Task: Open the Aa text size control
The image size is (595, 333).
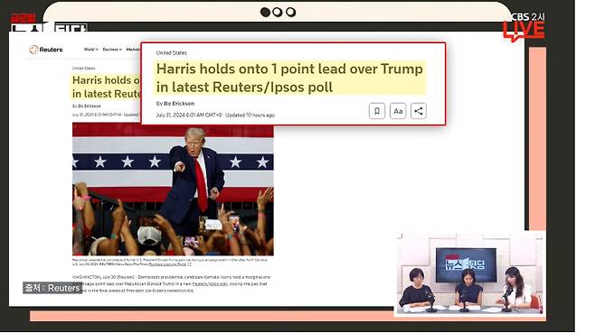Action: pyautogui.click(x=398, y=111)
